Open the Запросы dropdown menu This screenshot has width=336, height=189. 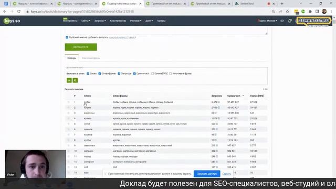[100, 21]
